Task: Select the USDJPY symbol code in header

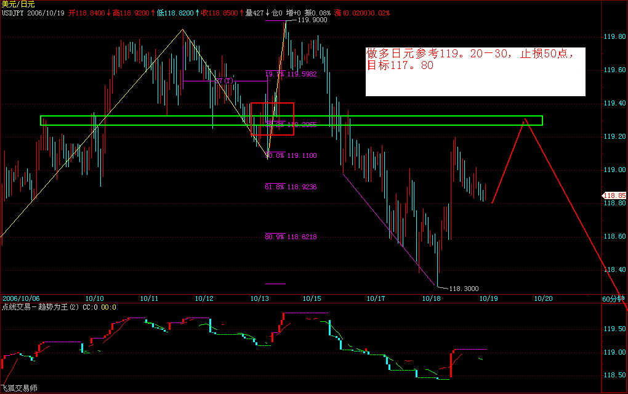Action: [13, 13]
